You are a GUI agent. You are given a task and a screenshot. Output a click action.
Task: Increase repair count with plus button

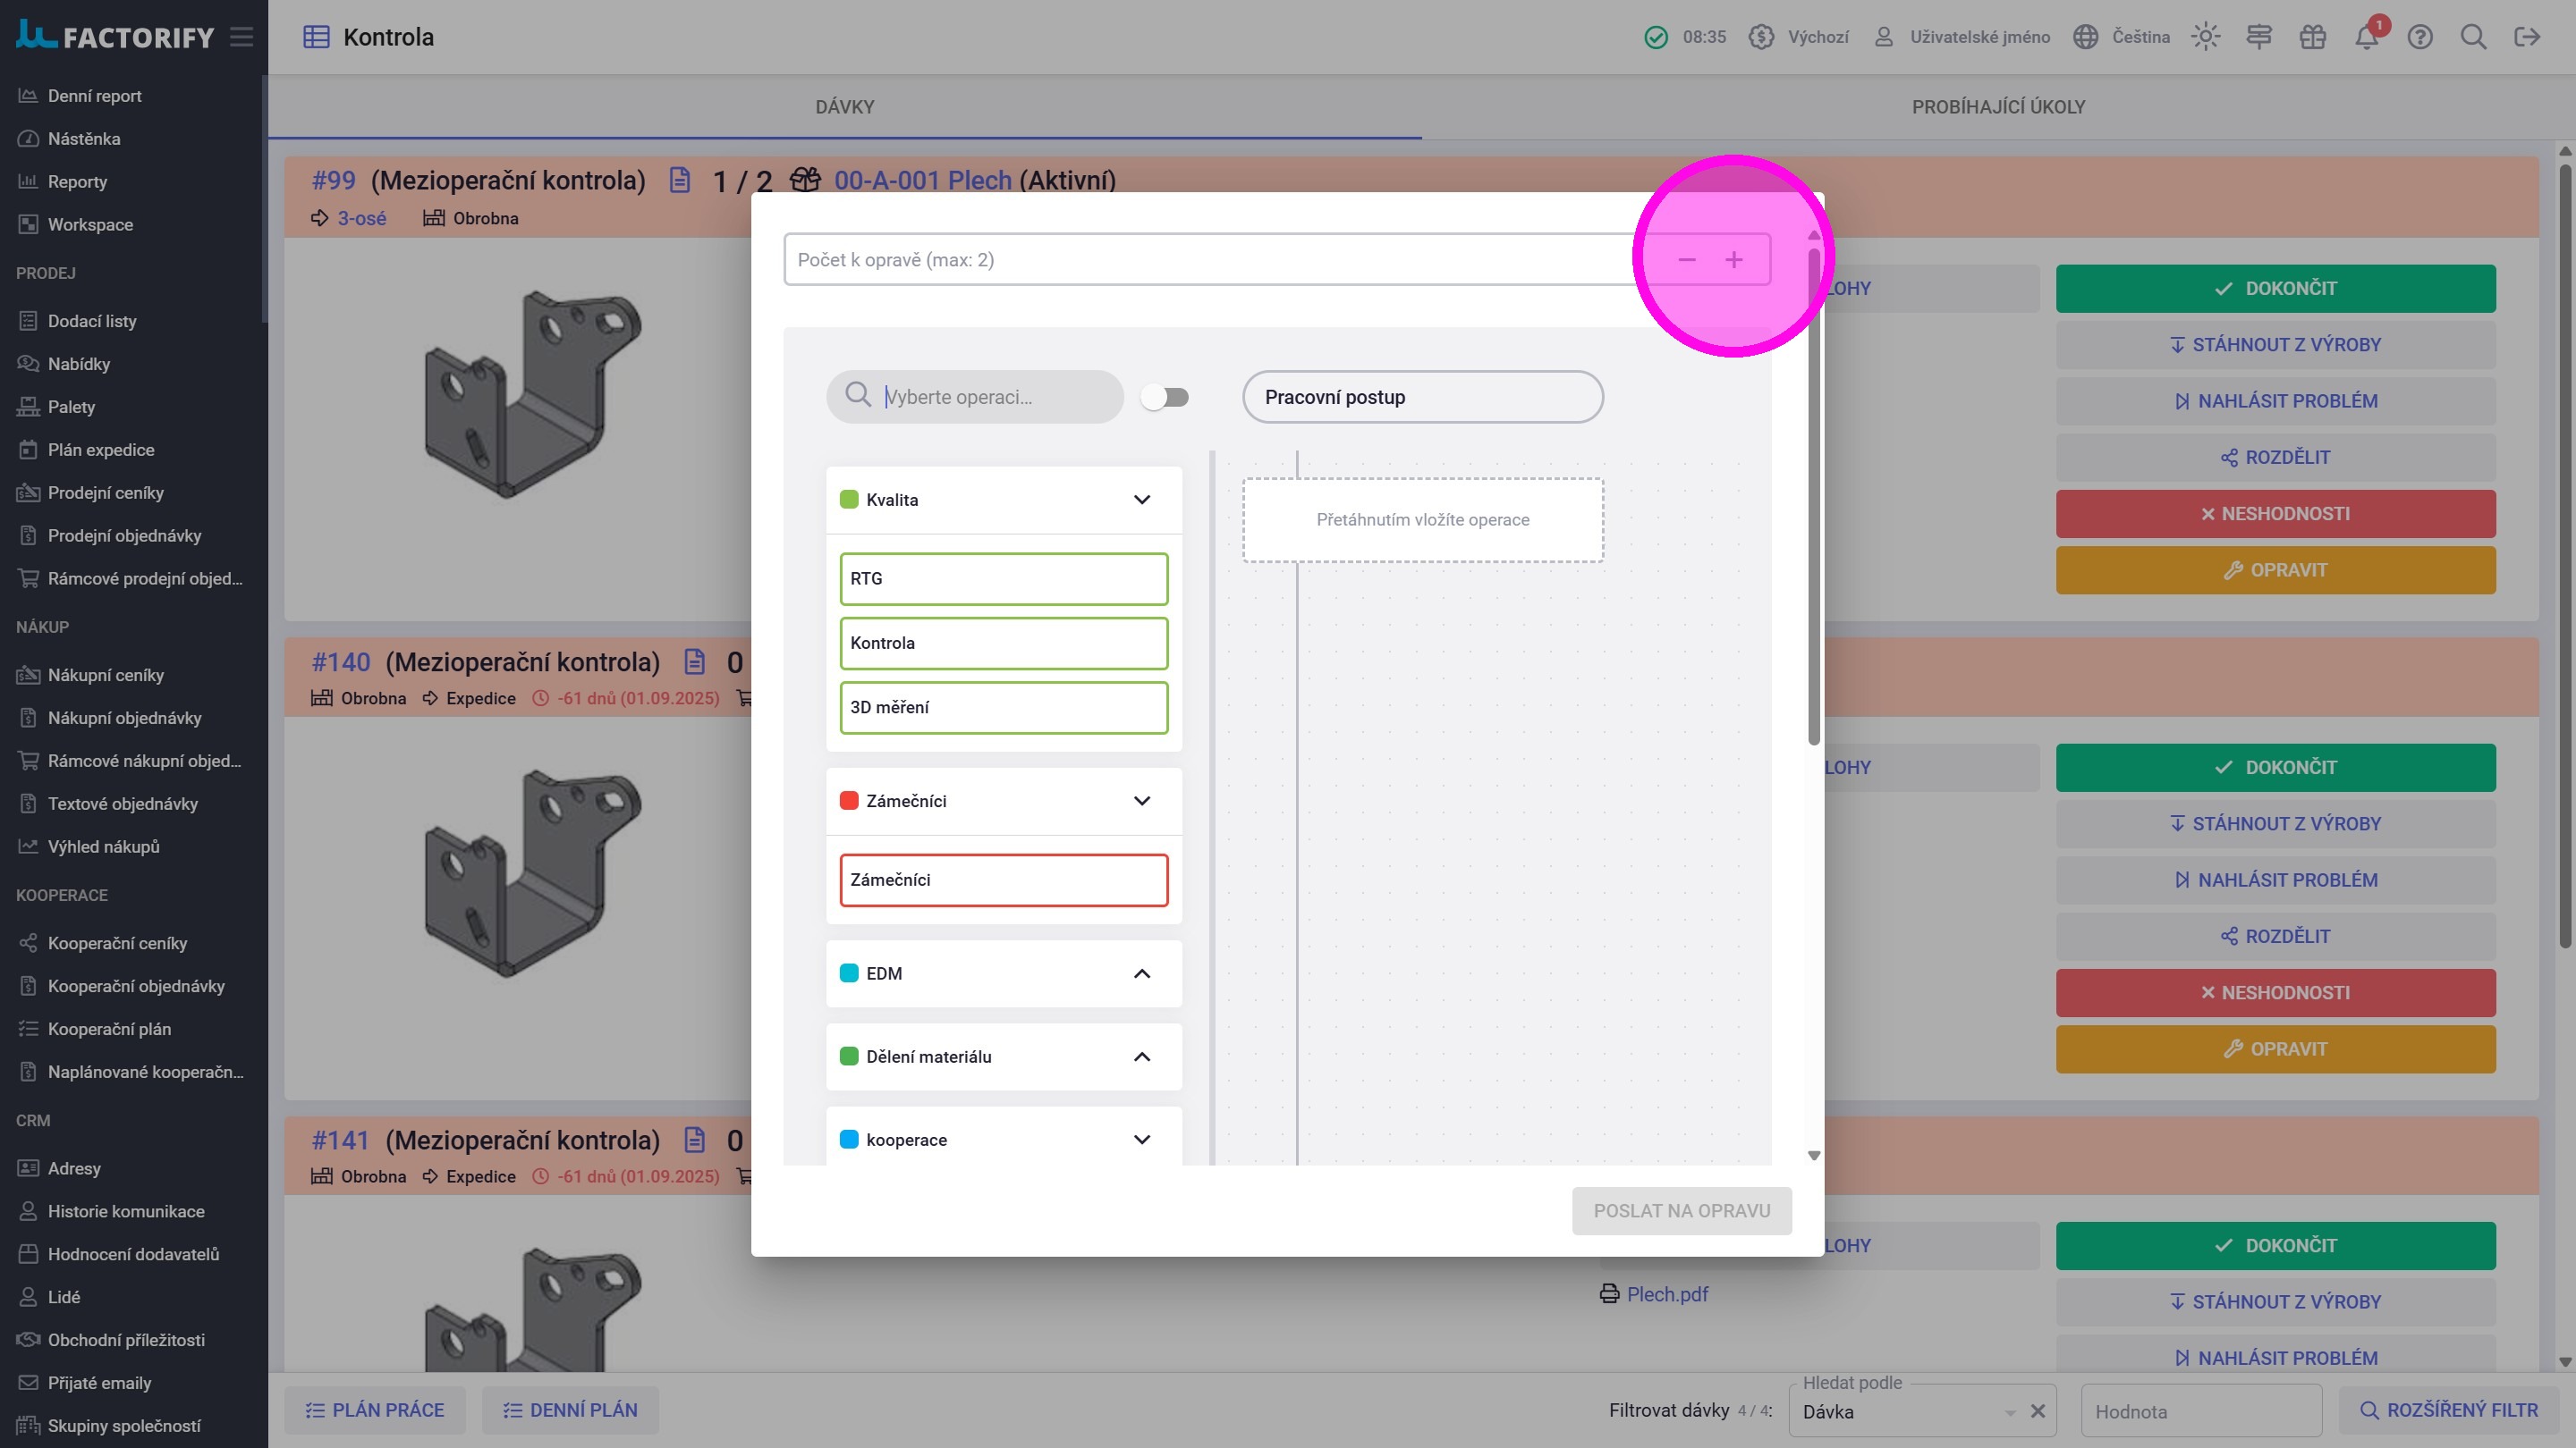(1734, 260)
